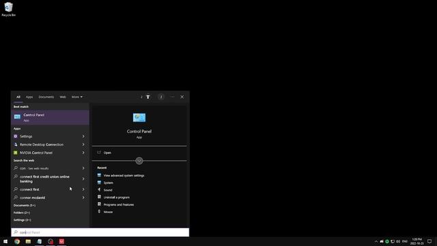Image resolution: width=437 pixels, height=246 pixels.
Task: Click the taskbar clock and date
Action: [x=417, y=241]
